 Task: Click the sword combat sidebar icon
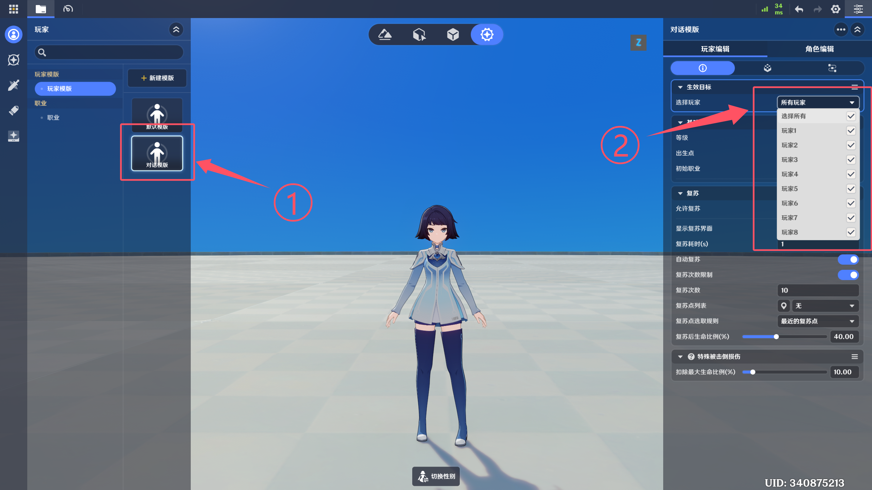[14, 85]
